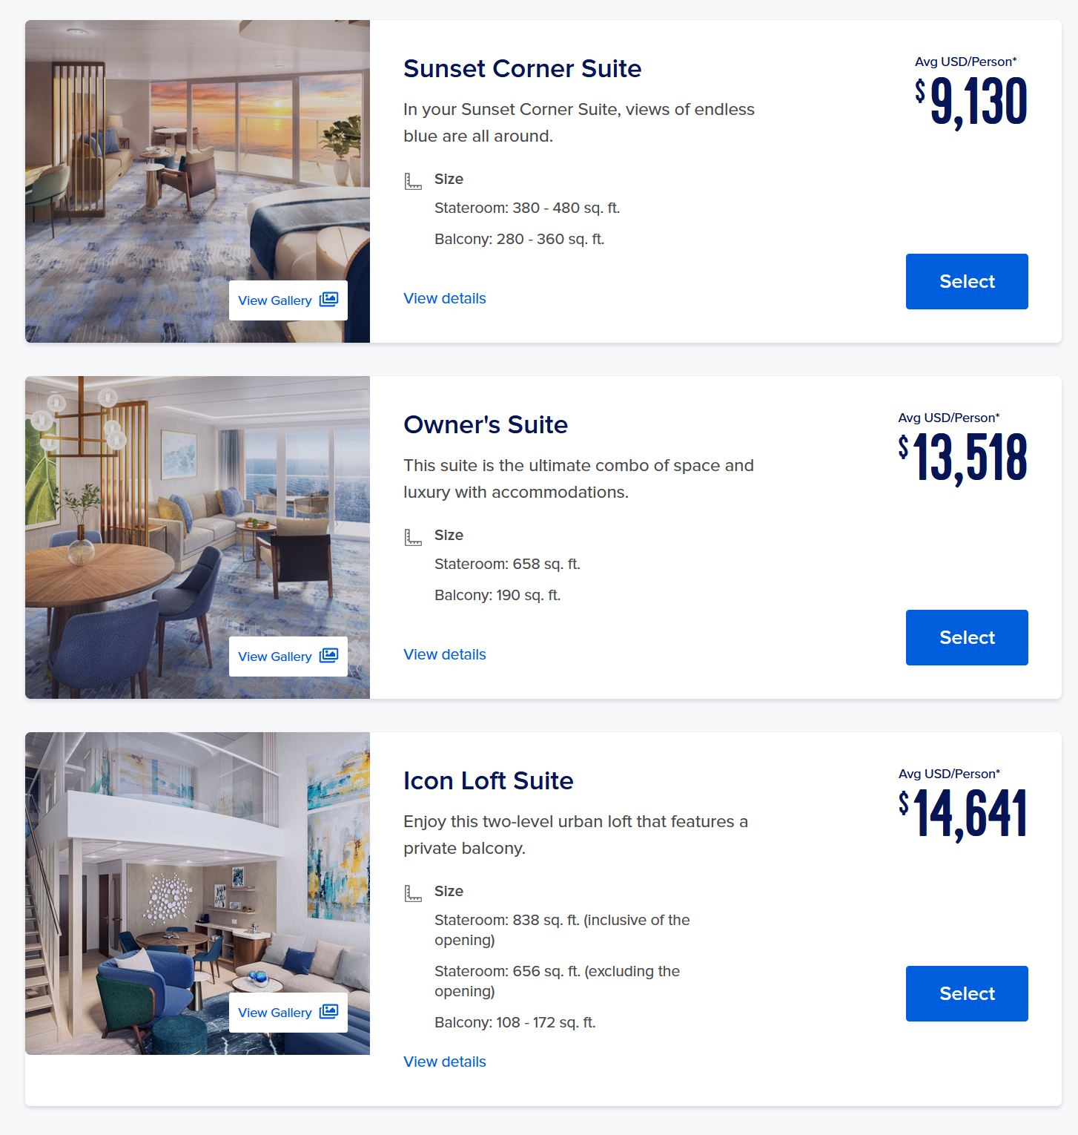
Task: View details for Icon Loft Suite
Action: (445, 1062)
